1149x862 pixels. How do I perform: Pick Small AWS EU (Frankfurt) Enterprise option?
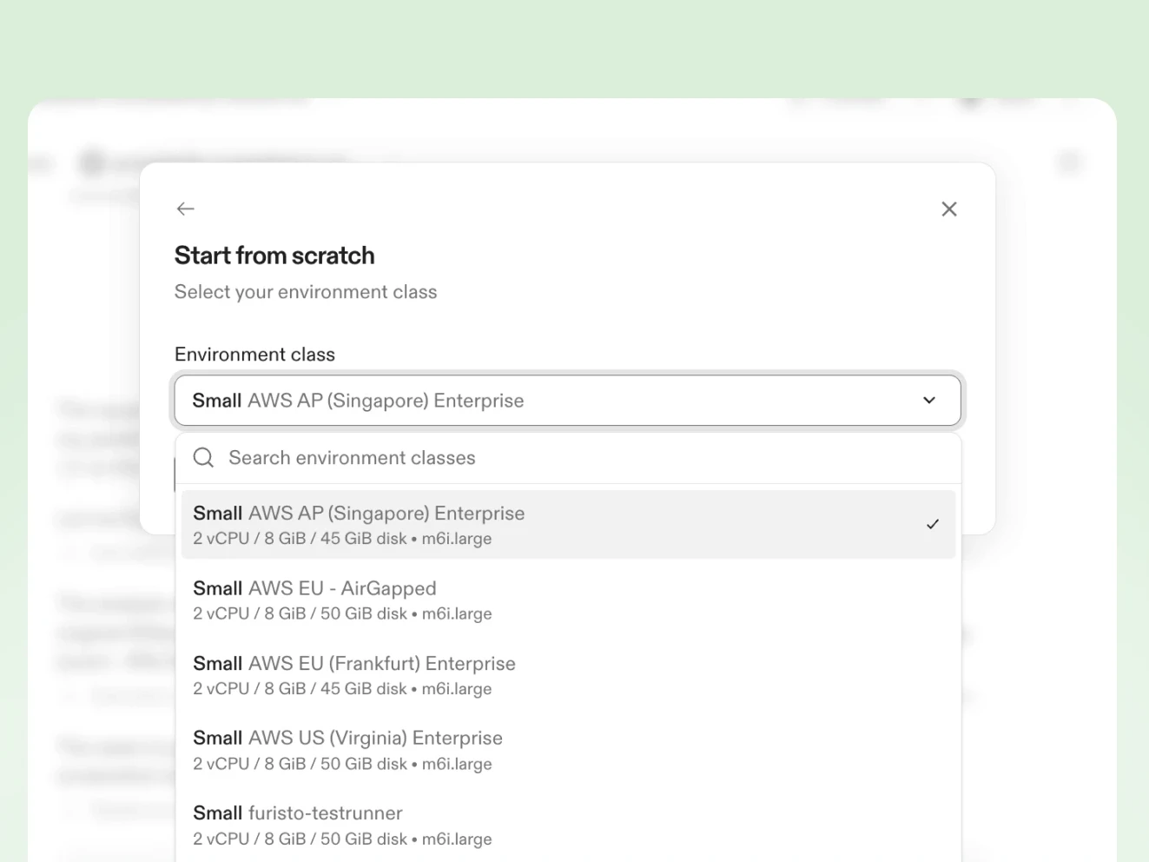pos(568,675)
